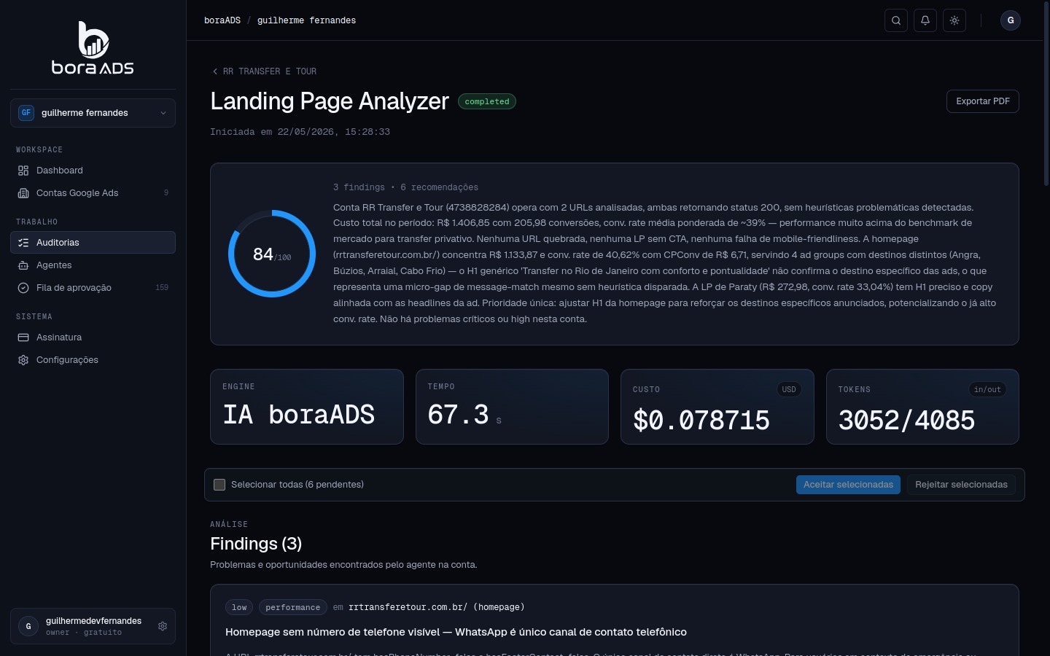1050x656 pixels.
Task: Click the performance category tag
Action: pos(292,607)
